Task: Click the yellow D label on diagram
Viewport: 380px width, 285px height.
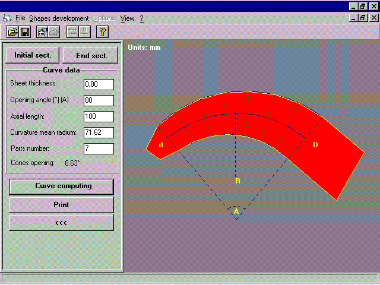Action: [x=315, y=145]
